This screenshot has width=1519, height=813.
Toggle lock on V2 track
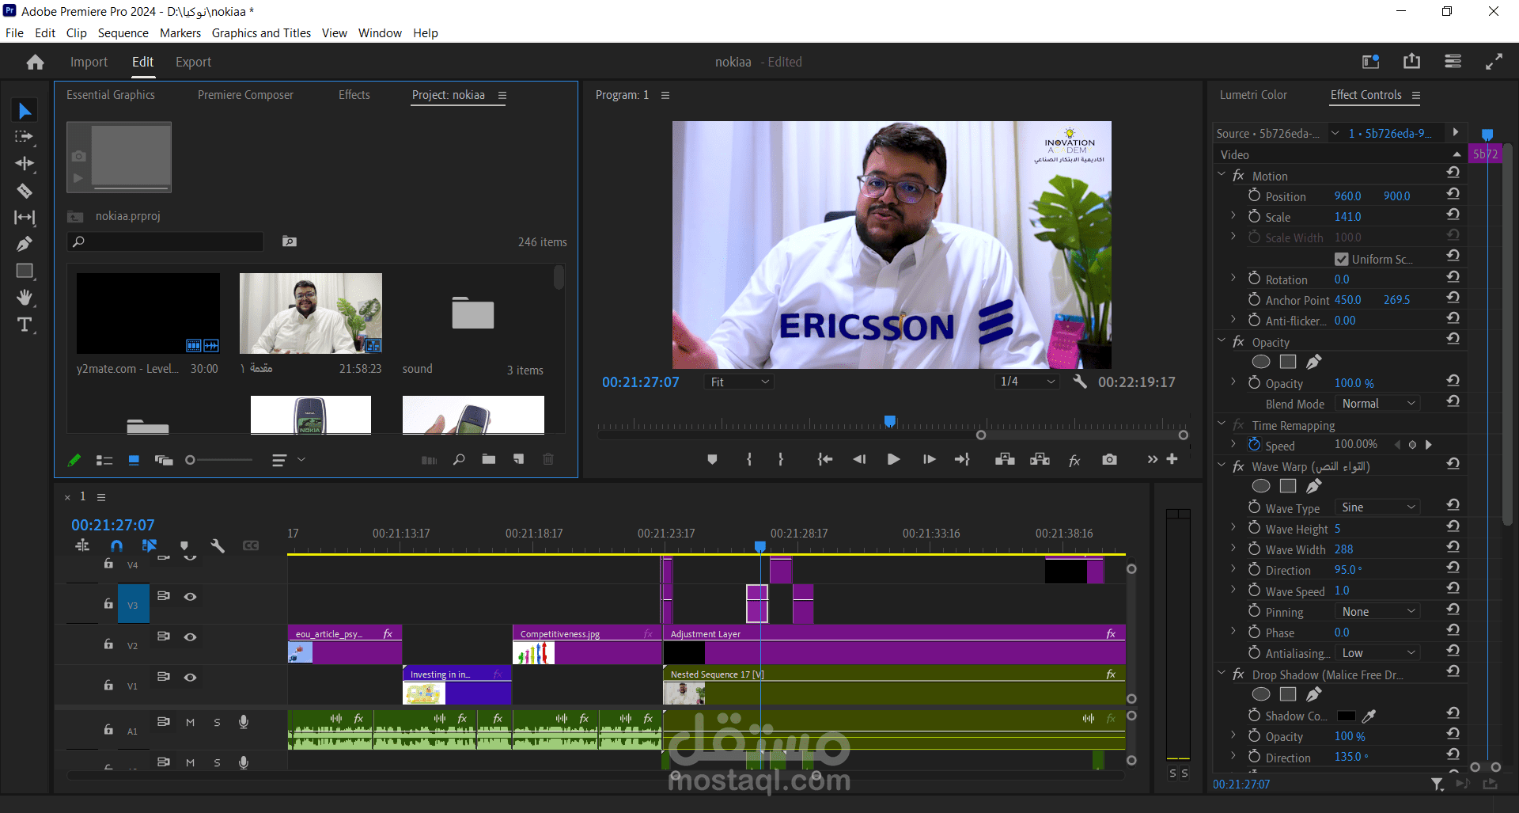tap(108, 644)
